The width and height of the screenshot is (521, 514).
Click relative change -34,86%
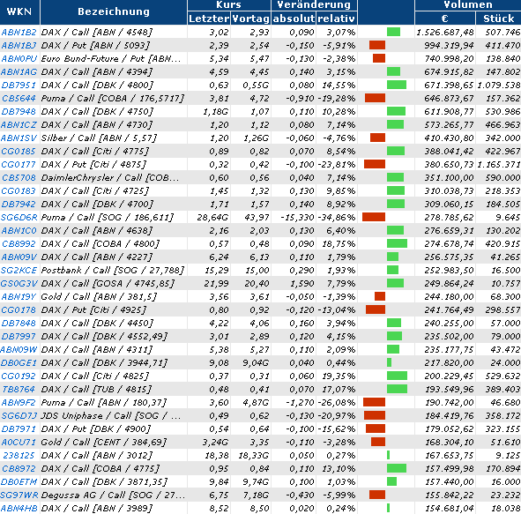point(336,217)
